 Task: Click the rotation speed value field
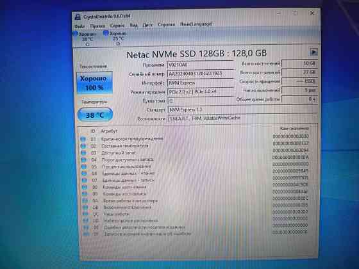coord(300,81)
